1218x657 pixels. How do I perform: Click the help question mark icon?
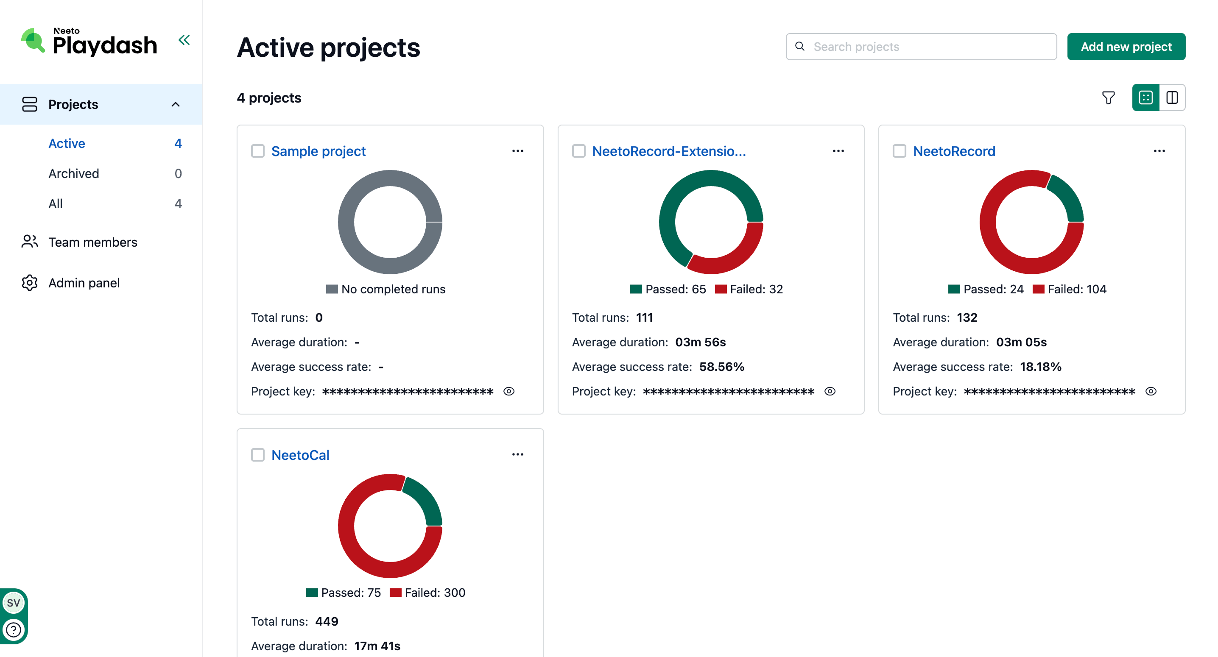point(14,629)
